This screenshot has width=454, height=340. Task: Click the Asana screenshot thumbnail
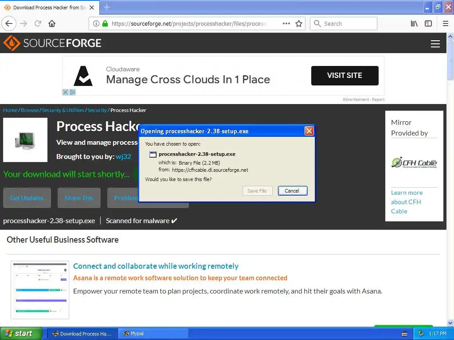[40, 290]
